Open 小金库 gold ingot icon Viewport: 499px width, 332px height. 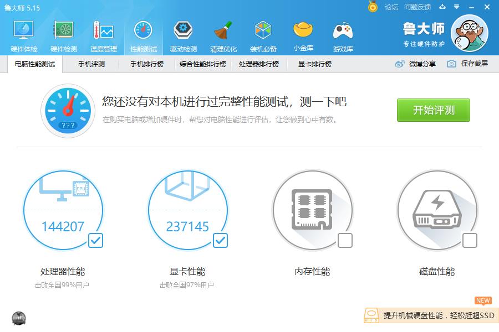303,29
